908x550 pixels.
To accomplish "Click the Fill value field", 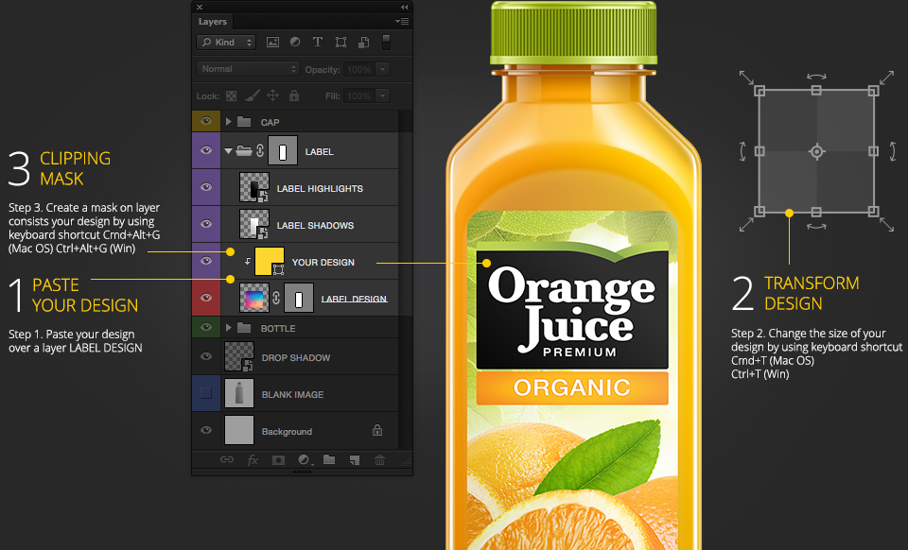I will point(359,96).
